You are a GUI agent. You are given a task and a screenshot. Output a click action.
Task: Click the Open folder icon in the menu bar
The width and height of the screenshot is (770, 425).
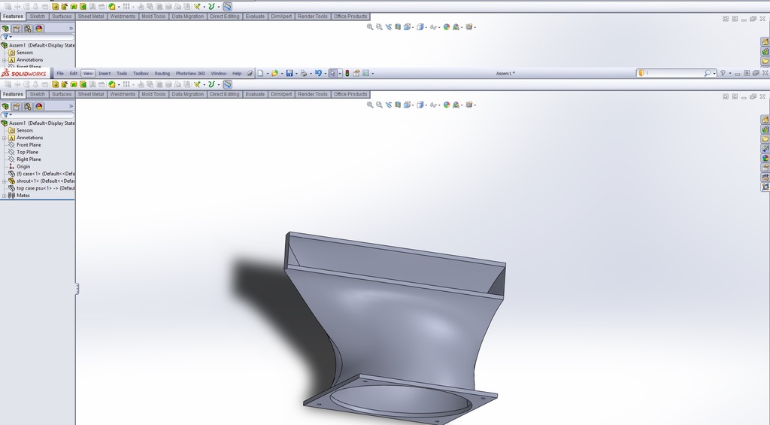coord(275,73)
